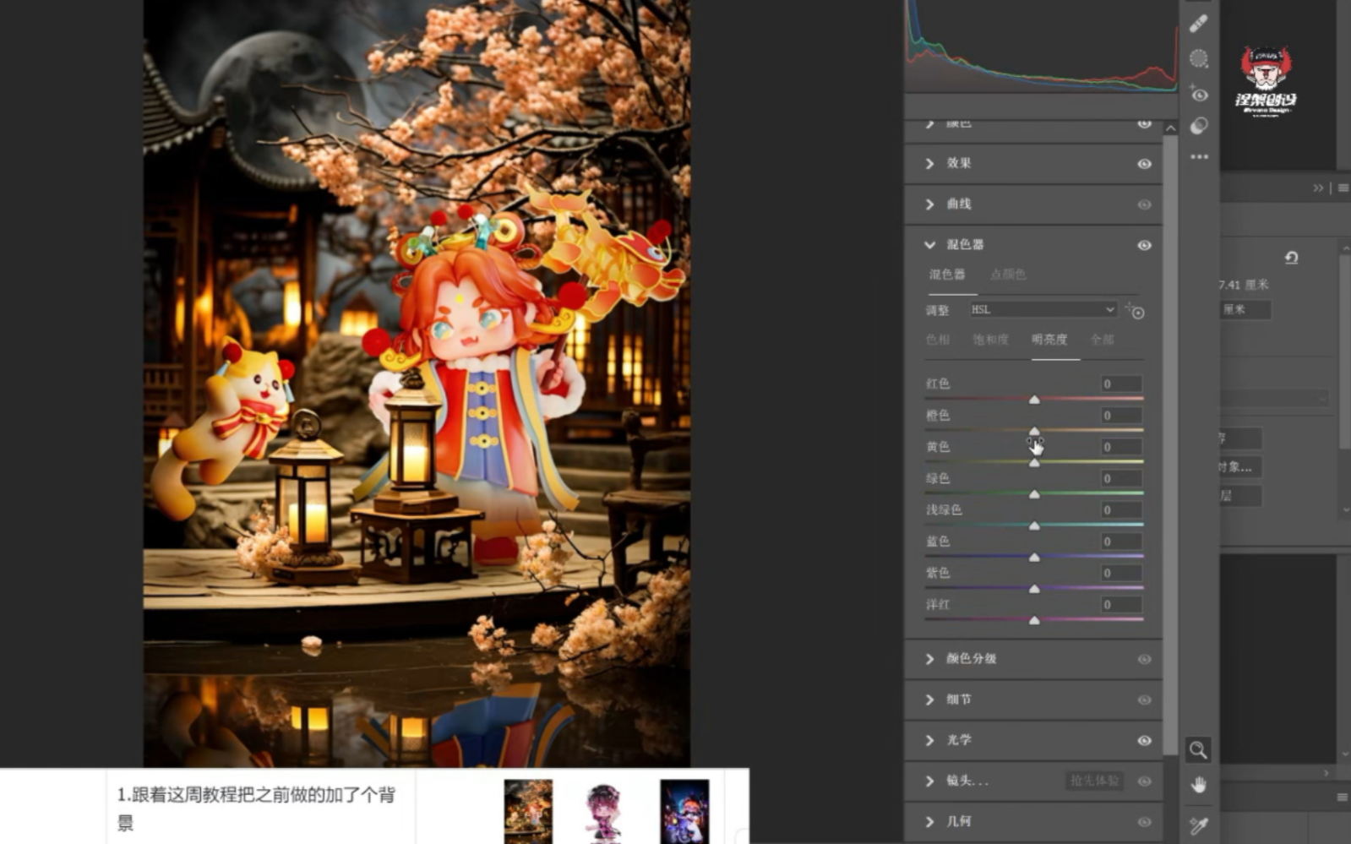Viewport: 1351px width, 844px height.
Task: Toggle visibility of the 曲线 panel
Action: (1144, 204)
